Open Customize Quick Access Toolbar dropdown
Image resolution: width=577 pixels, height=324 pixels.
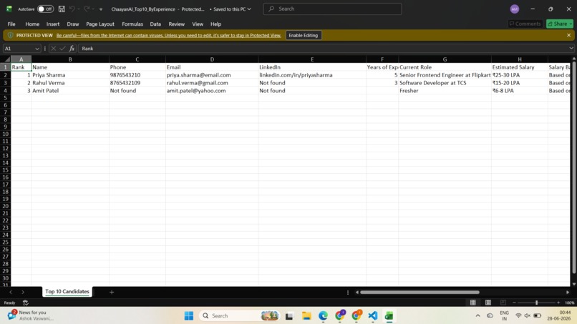click(101, 9)
